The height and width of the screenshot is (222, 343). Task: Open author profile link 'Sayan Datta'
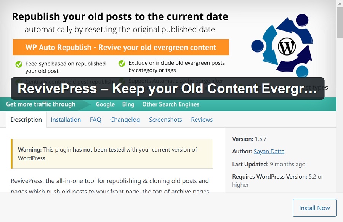tap(269, 151)
